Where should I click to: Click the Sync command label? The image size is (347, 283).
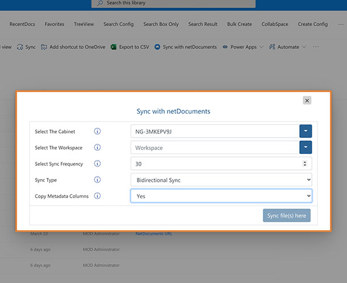click(30, 47)
